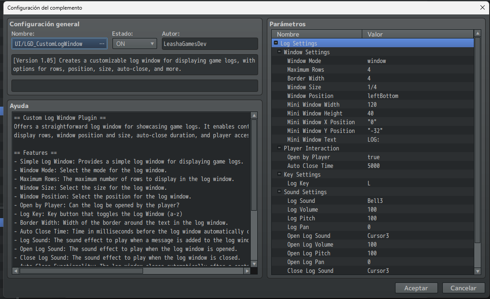This screenshot has height=299, width=490.
Task: Select the Open Log Volume row
Action: pos(373,244)
